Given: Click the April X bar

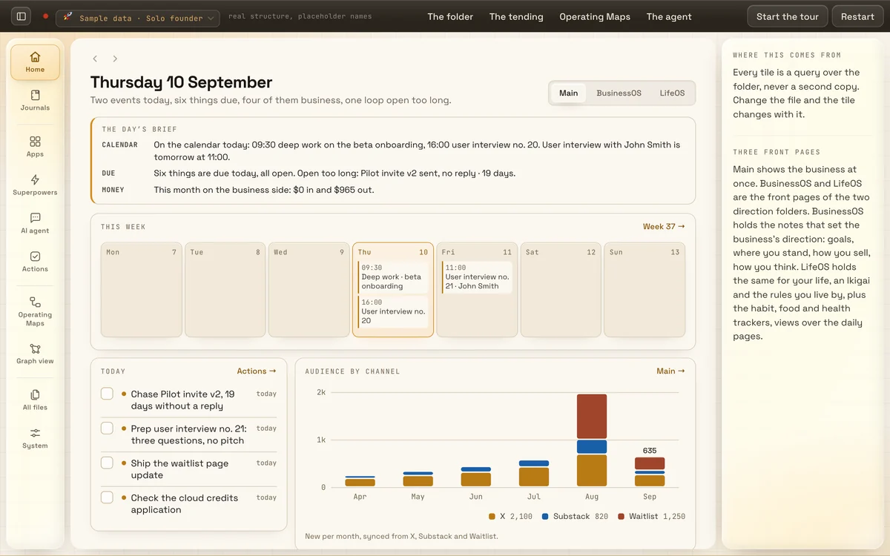Looking at the screenshot, I should pos(360,483).
